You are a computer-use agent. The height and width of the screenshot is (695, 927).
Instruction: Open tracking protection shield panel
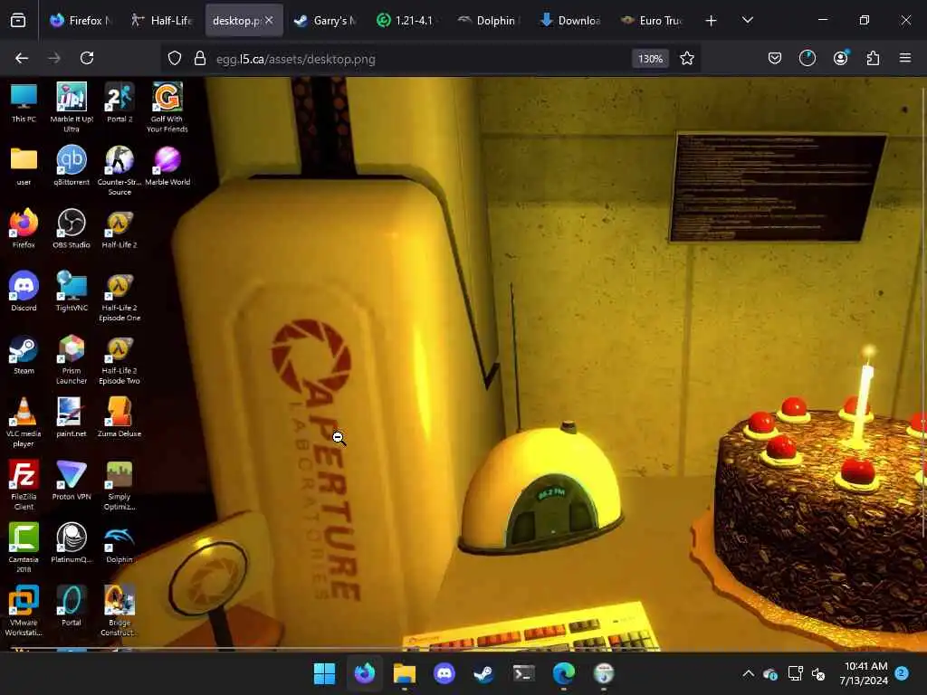pos(175,59)
